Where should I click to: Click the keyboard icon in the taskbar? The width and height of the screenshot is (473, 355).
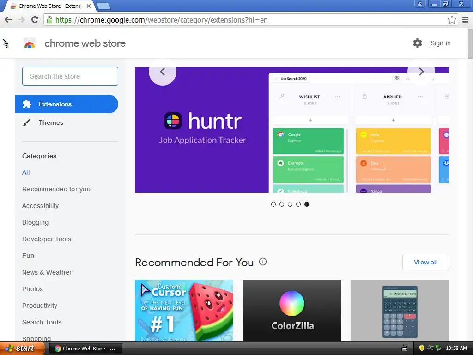pyautogui.click(x=405, y=349)
